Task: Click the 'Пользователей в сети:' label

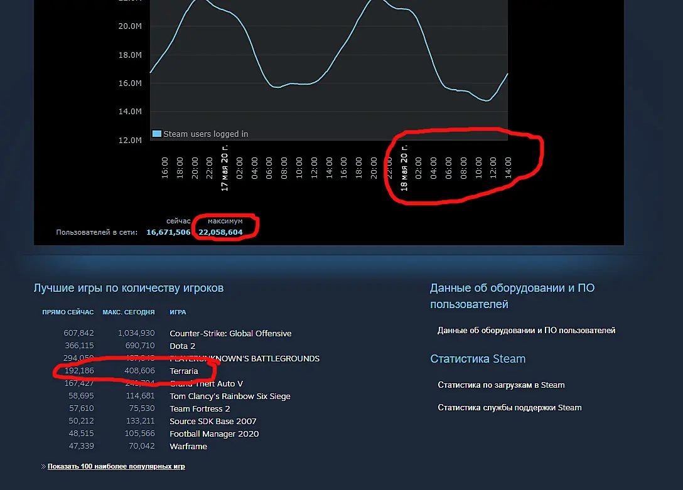Action: coord(97,232)
